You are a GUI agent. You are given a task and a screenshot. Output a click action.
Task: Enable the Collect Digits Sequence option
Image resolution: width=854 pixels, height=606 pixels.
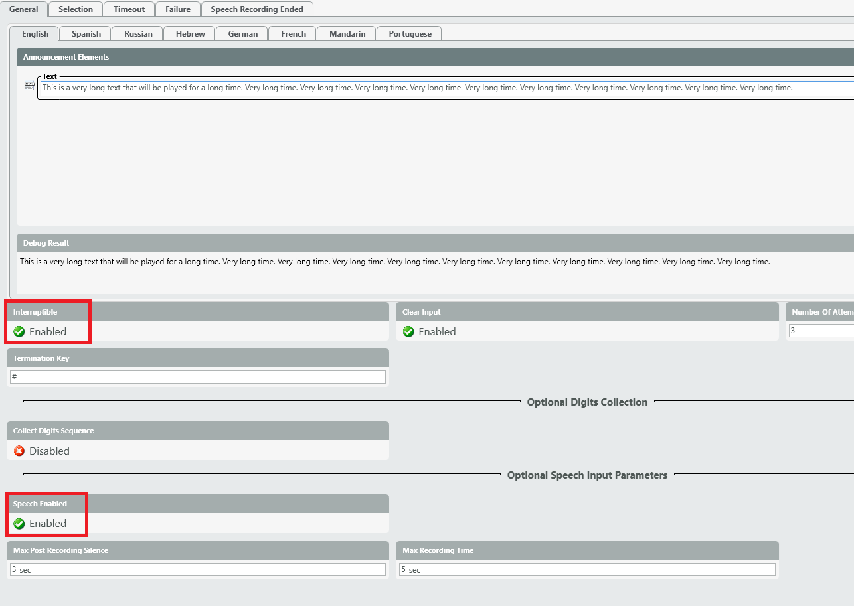49,451
